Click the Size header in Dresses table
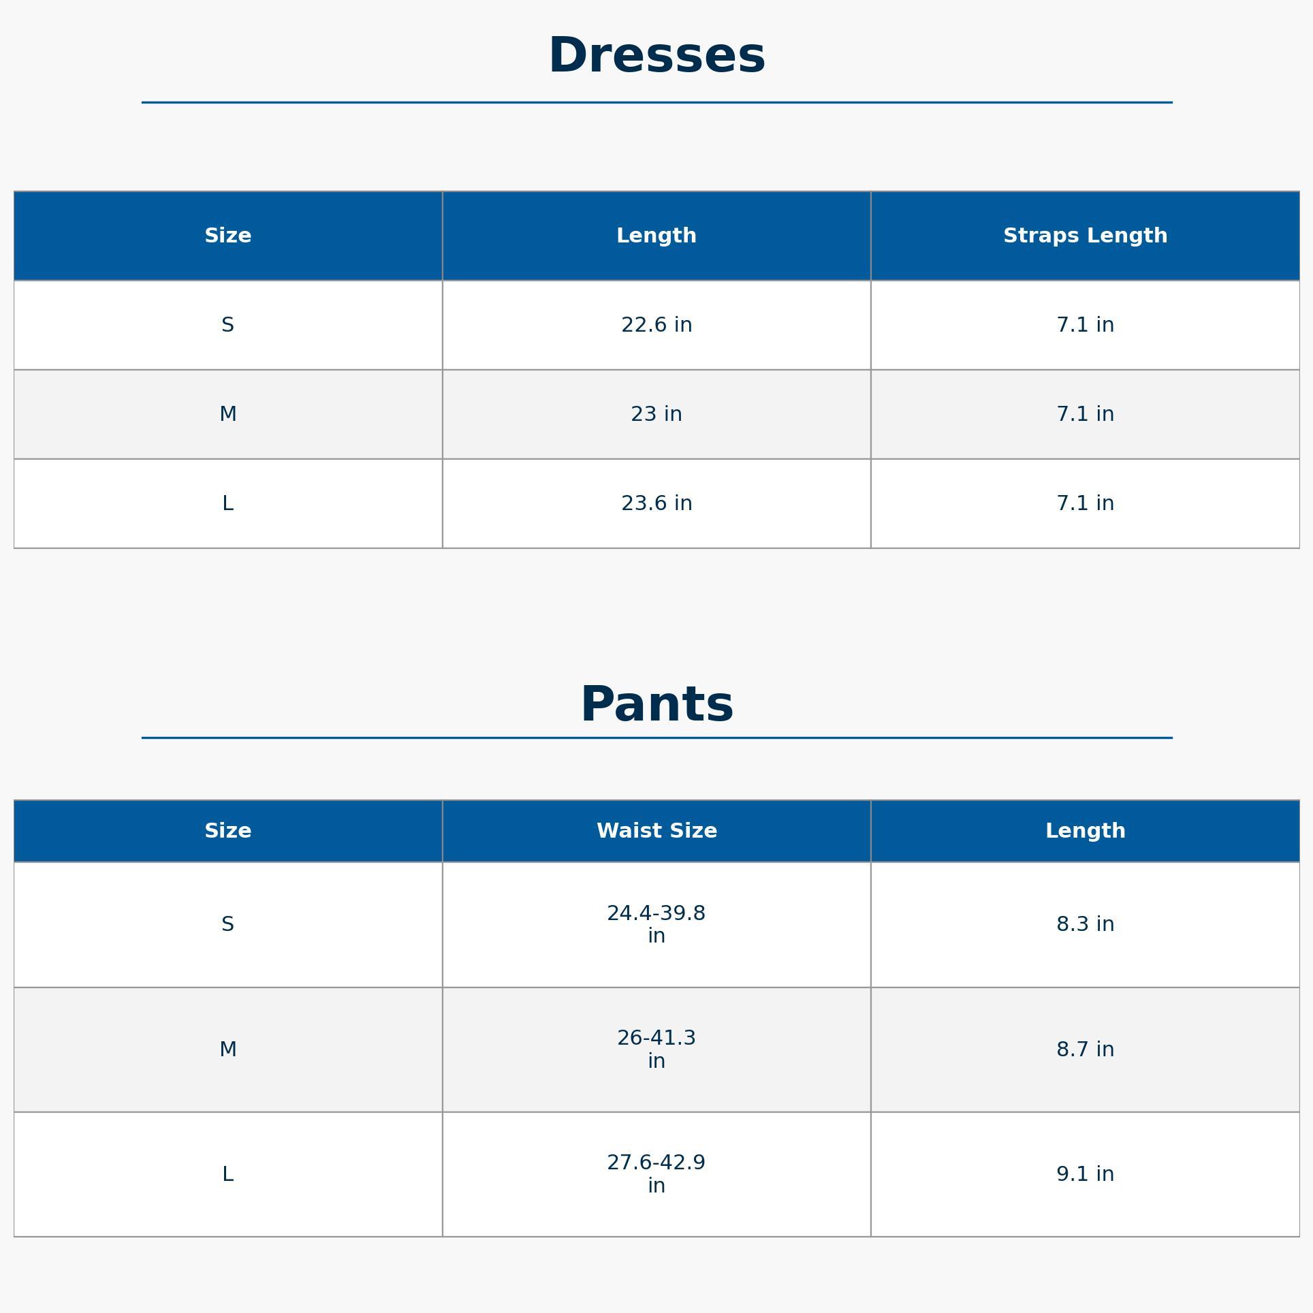1313x1313 pixels. [x=228, y=236]
